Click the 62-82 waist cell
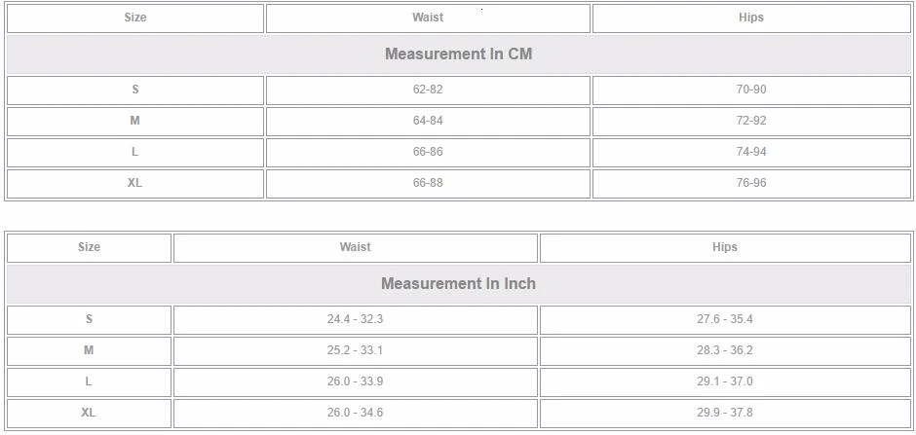Viewport: 916px width, 435px height. (x=428, y=91)
